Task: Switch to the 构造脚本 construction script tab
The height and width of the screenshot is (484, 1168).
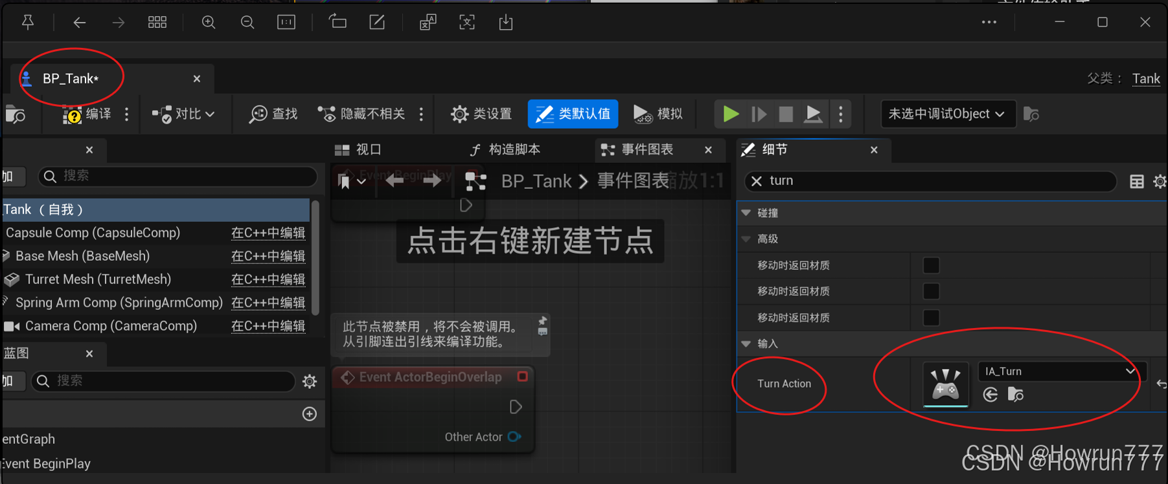Action: [x=505, y=149]
